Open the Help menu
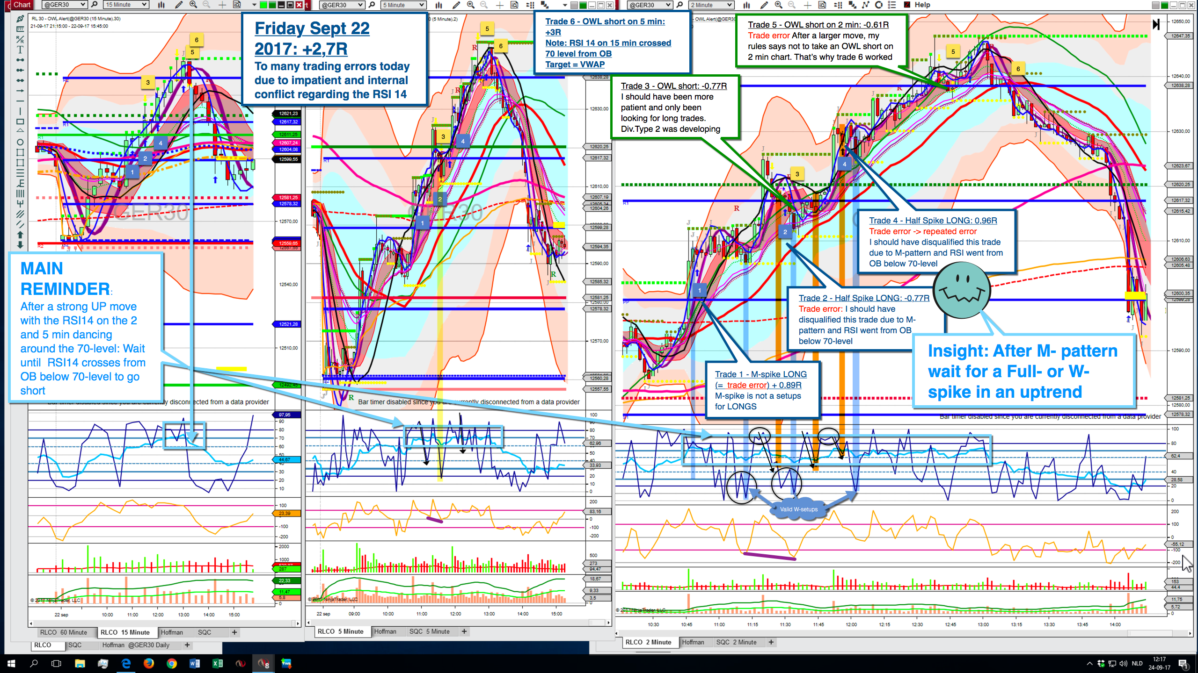The image size is (1198, 673). pyautogui.click(x=922, y=5)
